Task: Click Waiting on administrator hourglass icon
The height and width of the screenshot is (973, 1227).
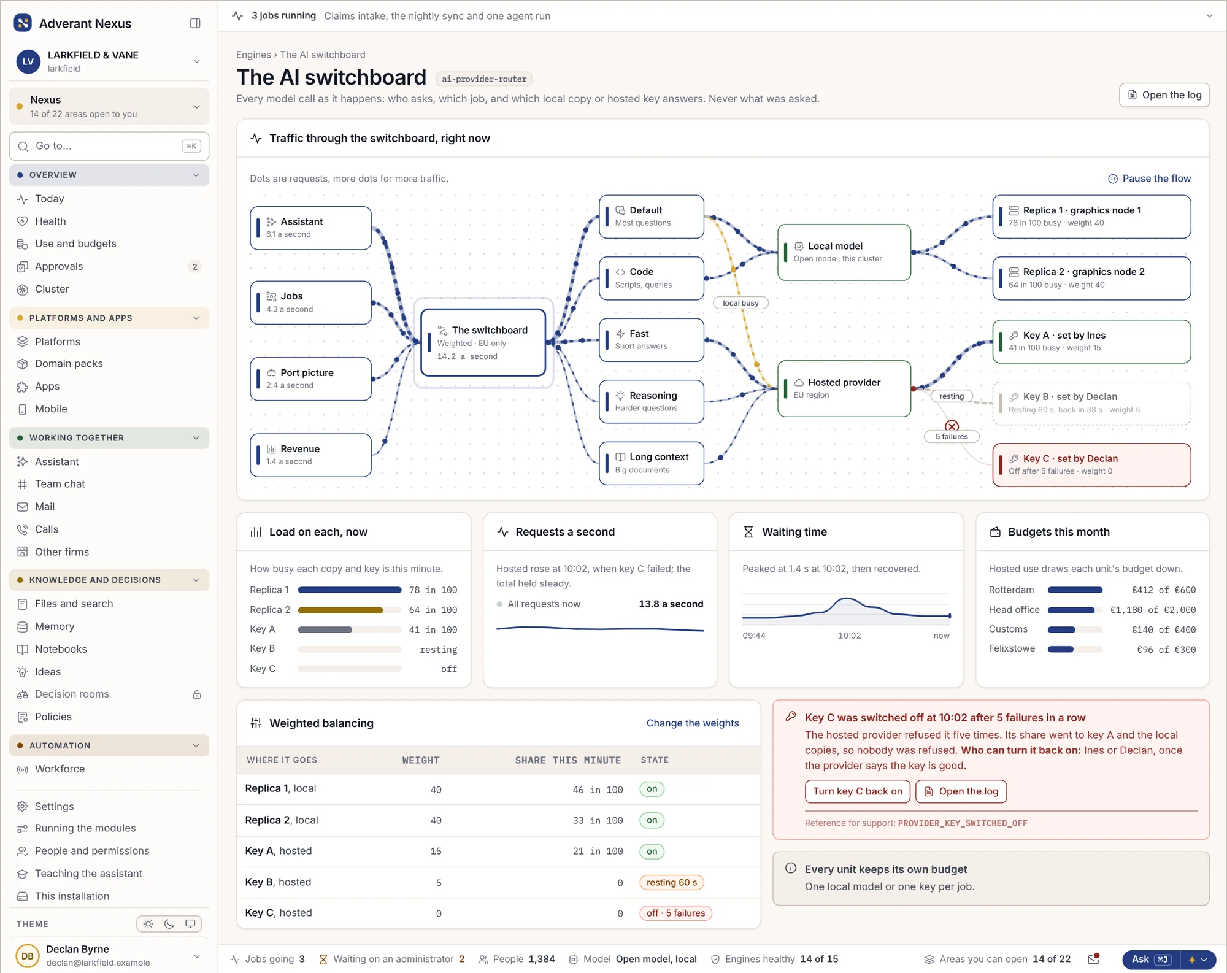Action: coord(323,960)
